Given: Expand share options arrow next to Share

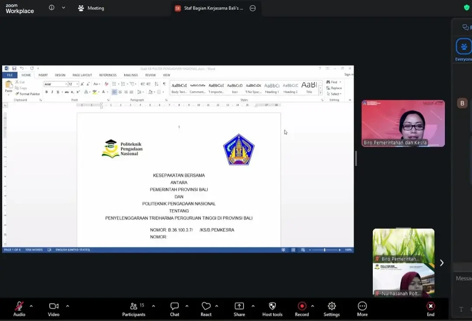Looking at the screenshot, I should pos(253,306).
